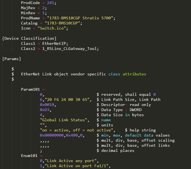
Task: Click the "$ help string" comment
Action: point(140,130)
